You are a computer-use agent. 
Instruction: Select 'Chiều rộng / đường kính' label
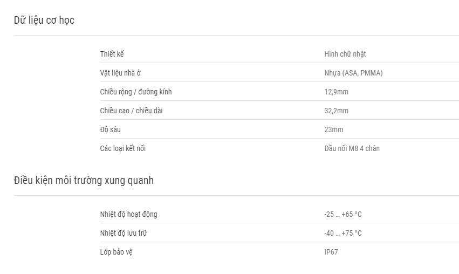[x=136, y=92]
